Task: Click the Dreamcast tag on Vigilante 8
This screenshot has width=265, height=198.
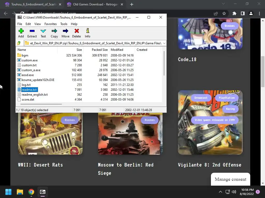Action: point(201,98)
